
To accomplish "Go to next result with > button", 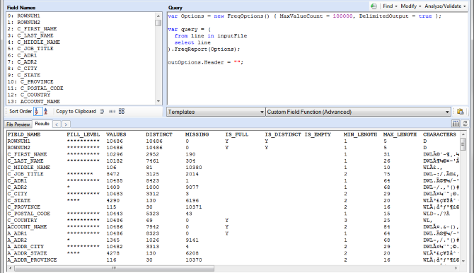I will [66, 124].
